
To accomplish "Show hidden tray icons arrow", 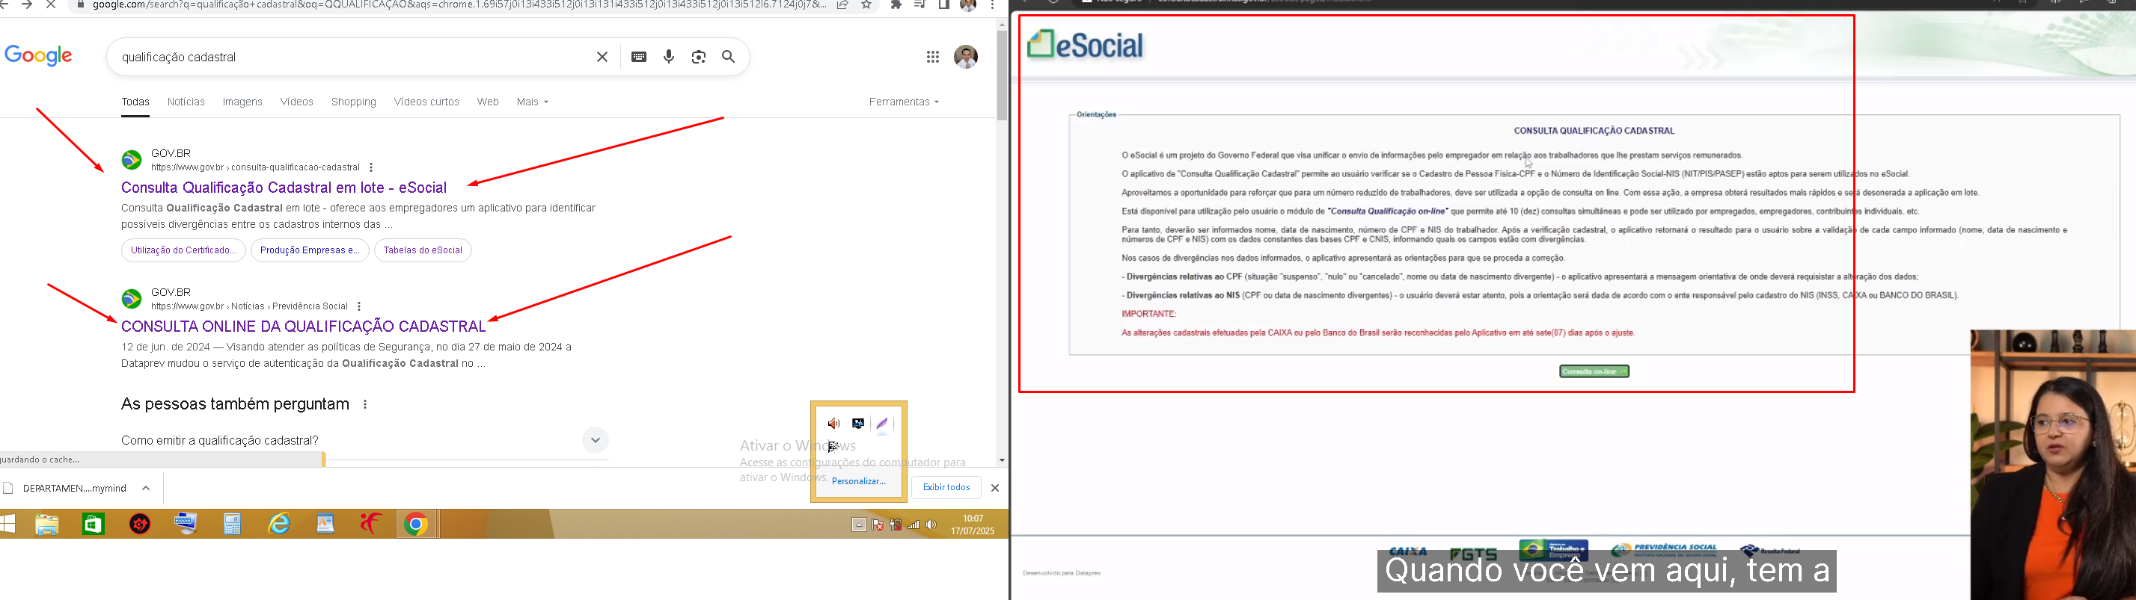I will pos(859,525).
